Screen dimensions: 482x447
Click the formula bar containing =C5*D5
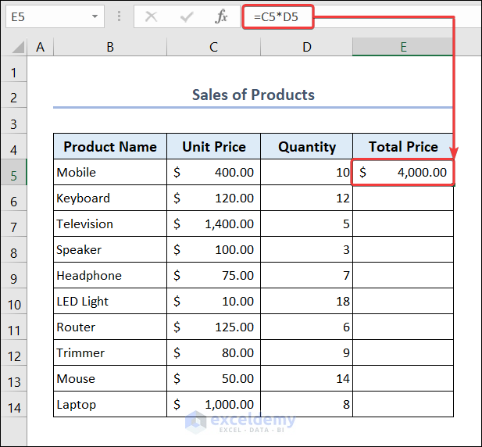352,16
